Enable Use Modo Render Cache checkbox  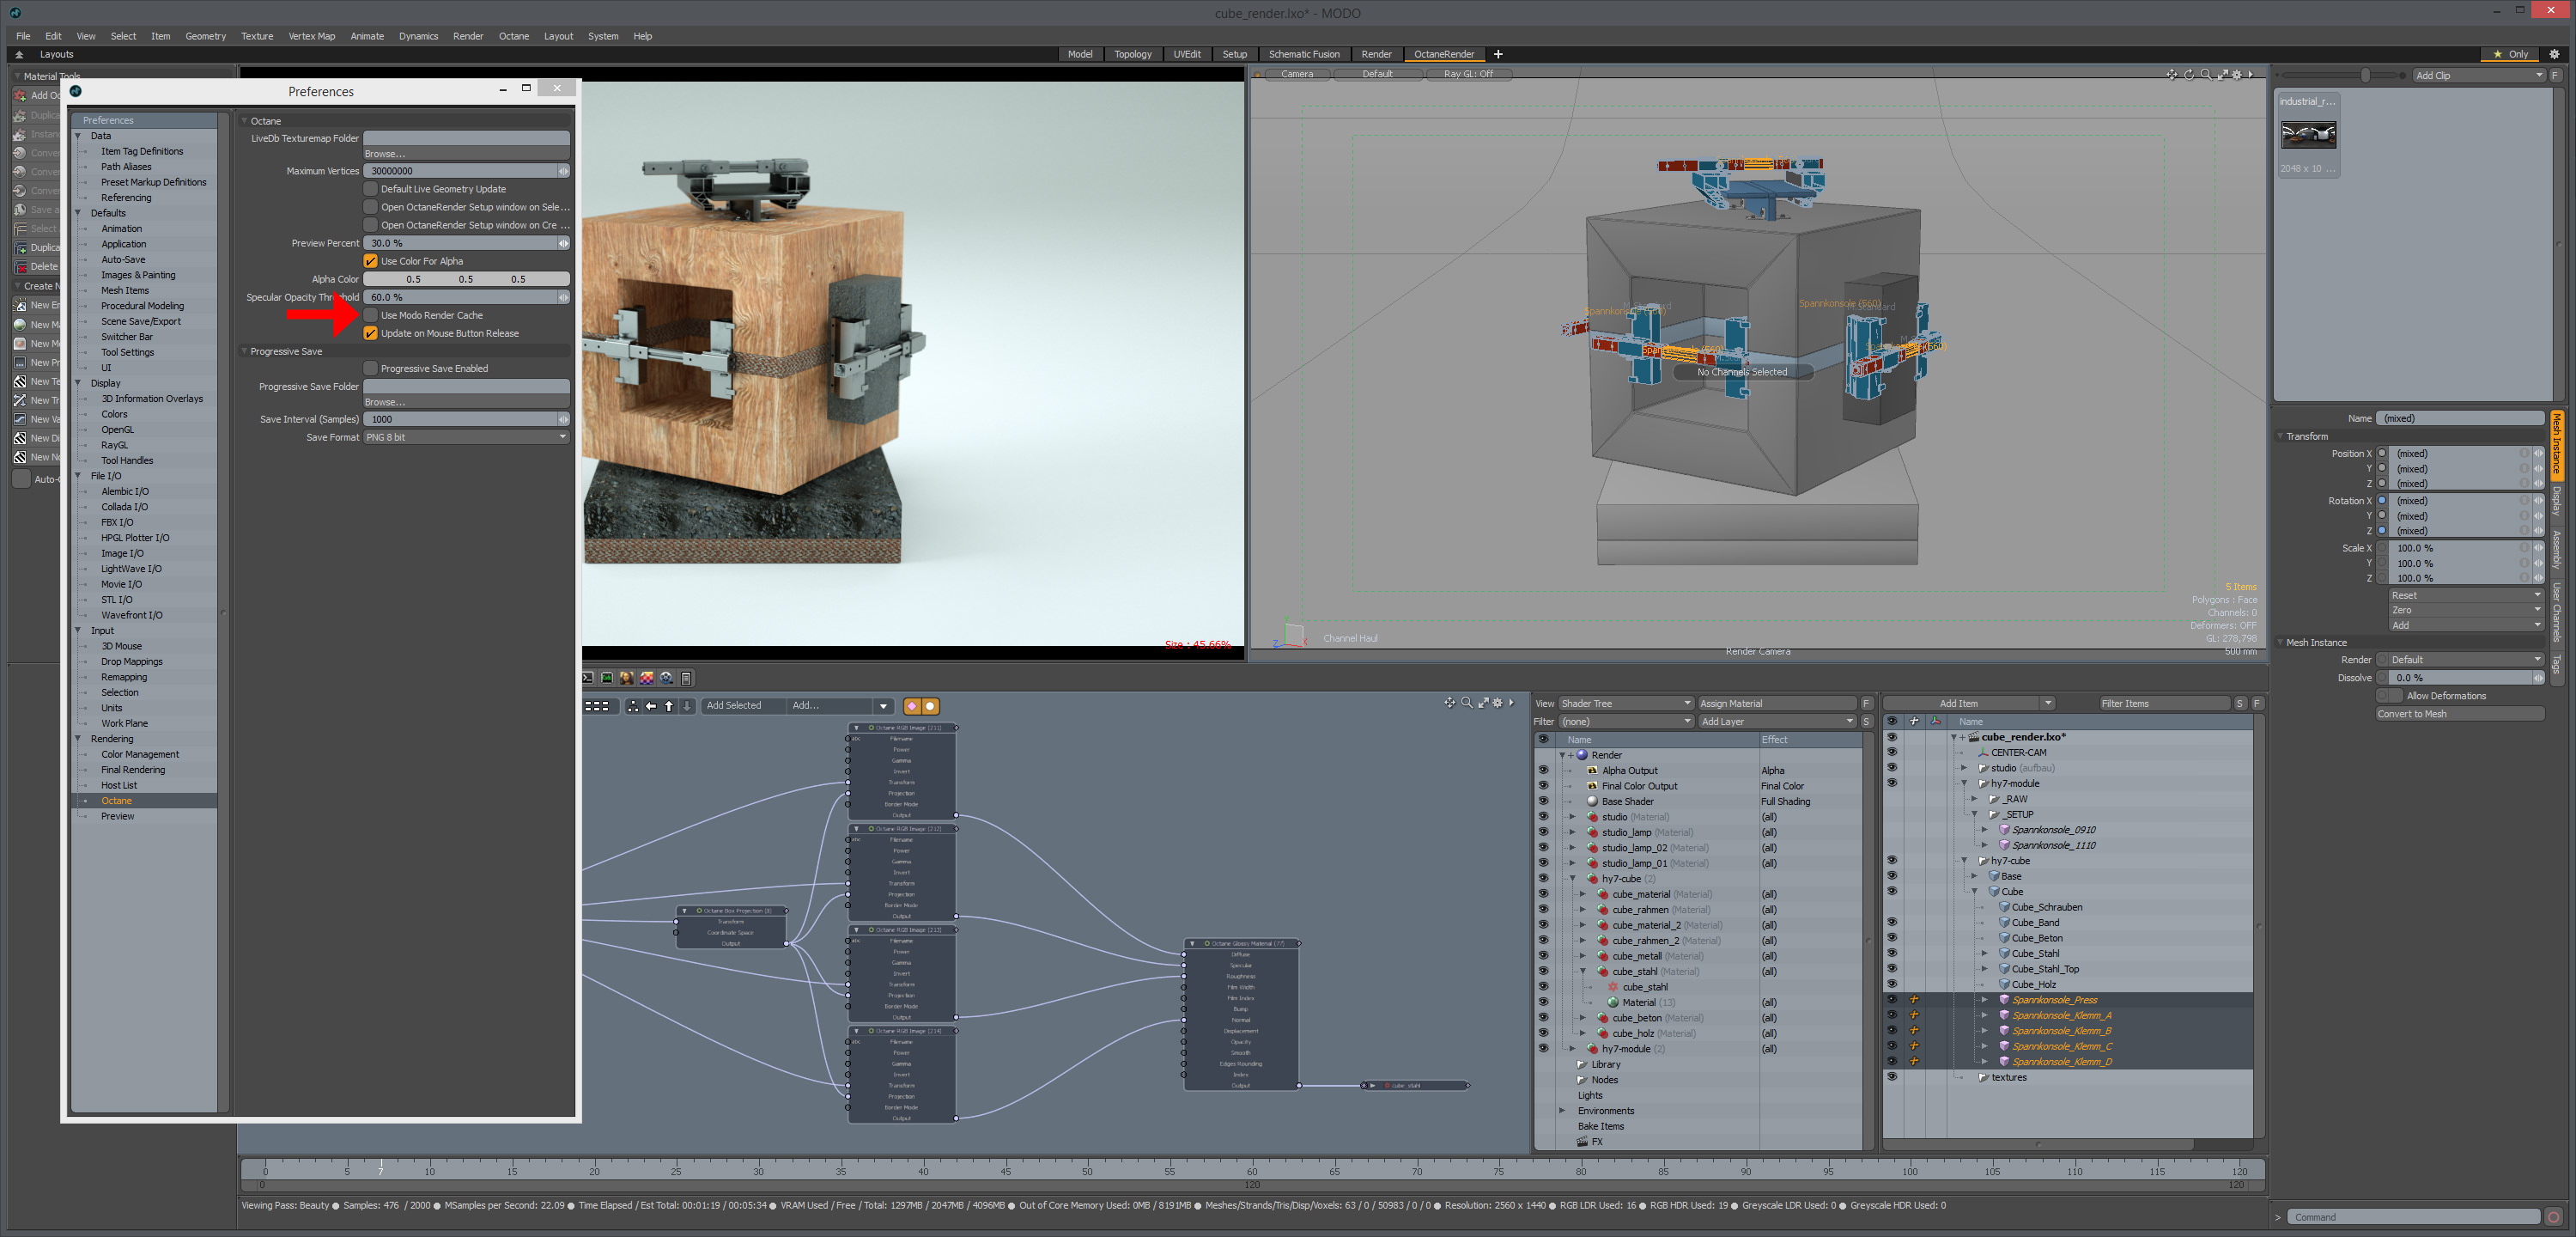coord(371,315)
